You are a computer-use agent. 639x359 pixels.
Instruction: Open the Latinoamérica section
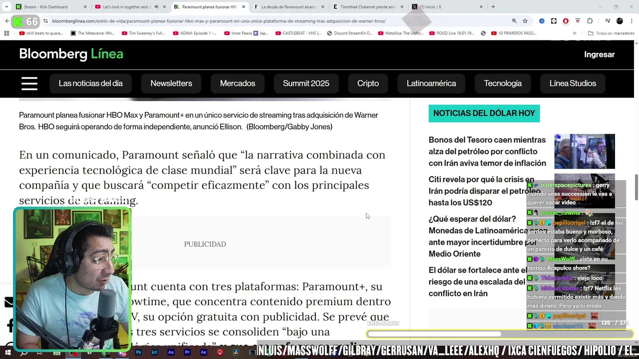431,83
